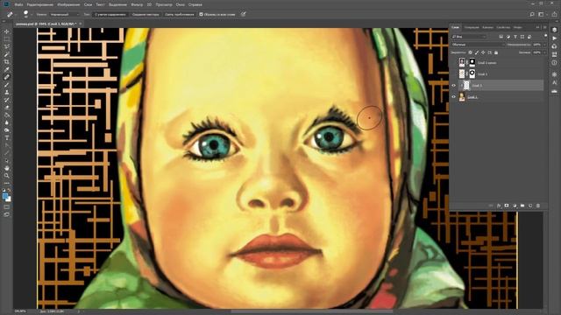The width and height of the screenshot is (561, 315).
Task: Select the Spot Healing Brush tool in toolbox
Action: 6,77
